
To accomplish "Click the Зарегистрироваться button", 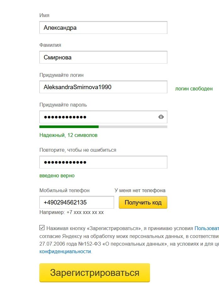I will (x=95, y=273).
